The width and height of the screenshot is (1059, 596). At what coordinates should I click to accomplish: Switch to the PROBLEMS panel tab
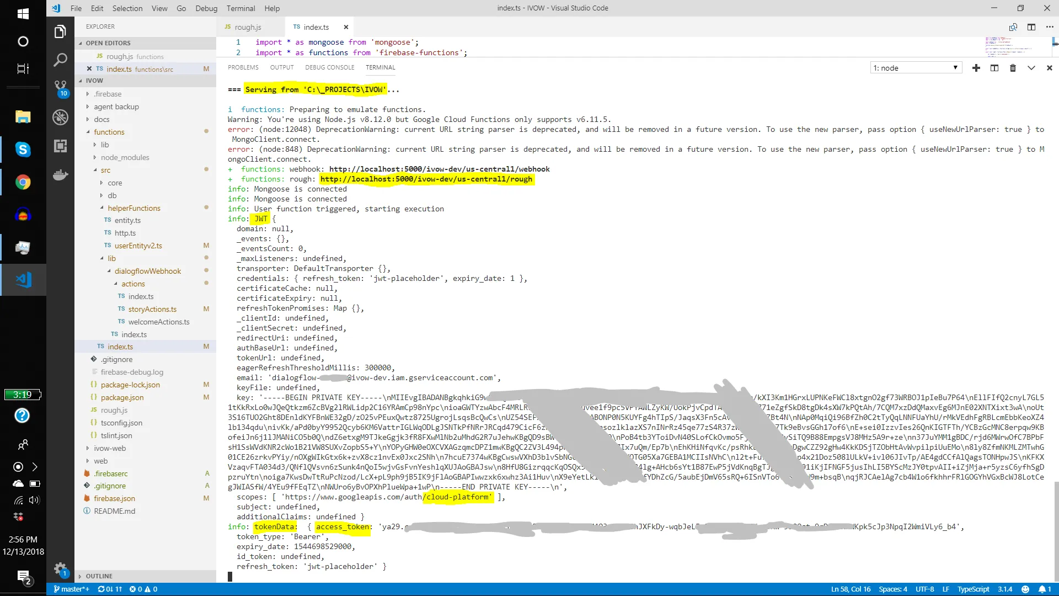point(243,67)
